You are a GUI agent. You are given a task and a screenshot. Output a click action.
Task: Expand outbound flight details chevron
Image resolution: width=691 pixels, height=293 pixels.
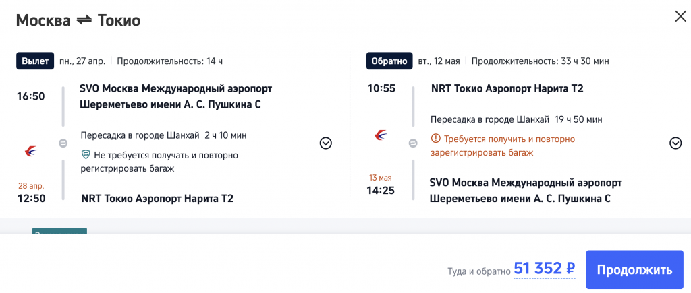pos(326,143)
